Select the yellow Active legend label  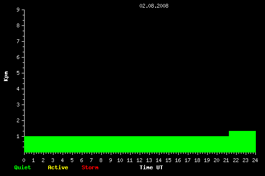[x=58, y=167]
